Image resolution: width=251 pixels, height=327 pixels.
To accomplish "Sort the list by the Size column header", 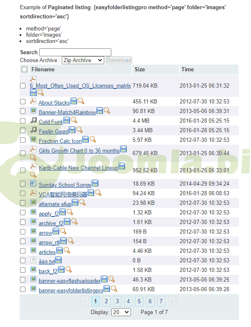I will 140,70.
